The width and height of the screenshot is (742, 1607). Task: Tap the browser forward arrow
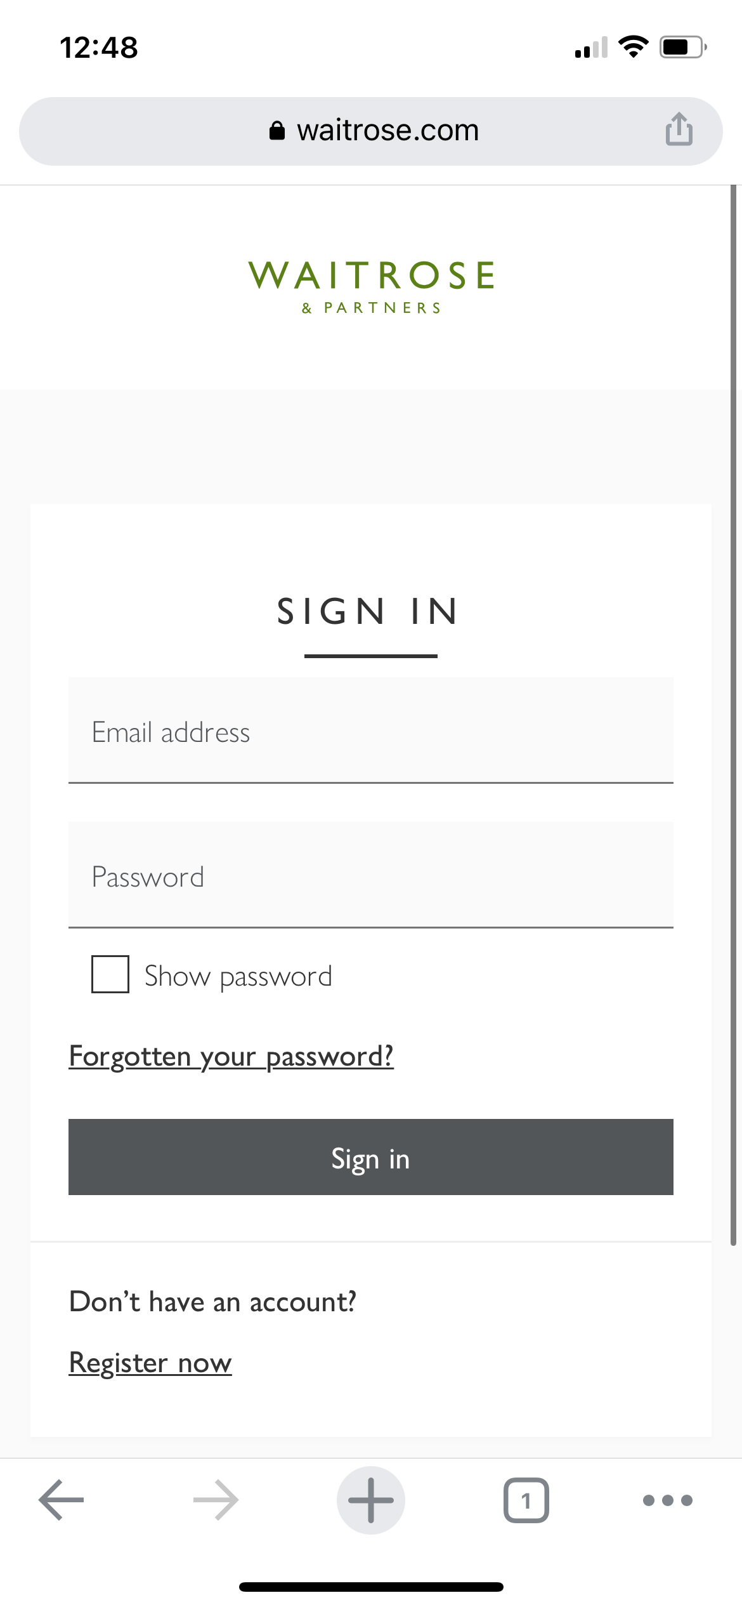pos(216,1500)
